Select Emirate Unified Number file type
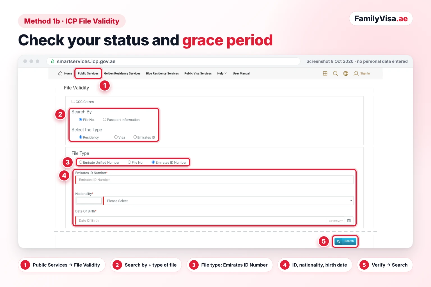 81,162
